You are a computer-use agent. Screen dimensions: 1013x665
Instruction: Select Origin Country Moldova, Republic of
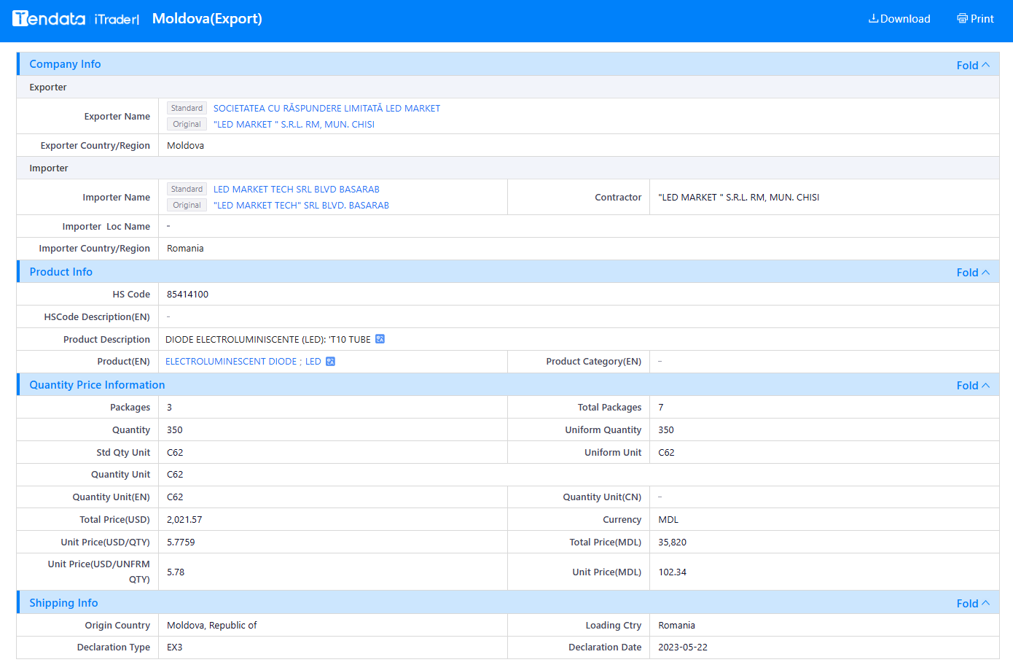pos(211,625)
